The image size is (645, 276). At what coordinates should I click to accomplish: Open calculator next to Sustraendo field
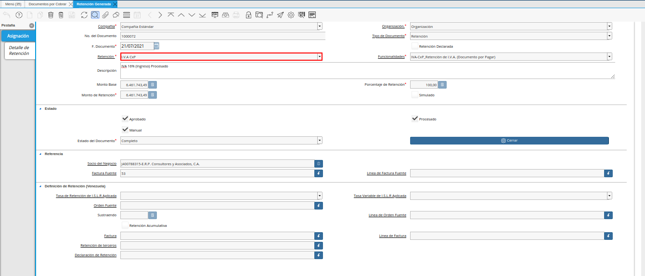153,215
